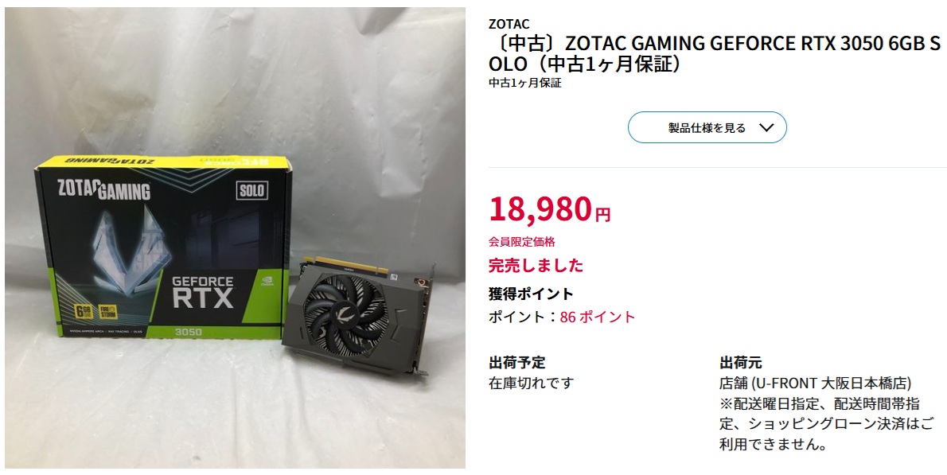Click the 出荷元 heading
947x475 pixels.
pos(740,363)
